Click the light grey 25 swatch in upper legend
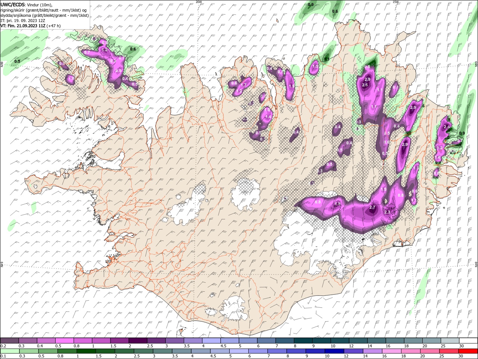The width and height of the screenshot is (478, 359). click(x=450, y=341)
